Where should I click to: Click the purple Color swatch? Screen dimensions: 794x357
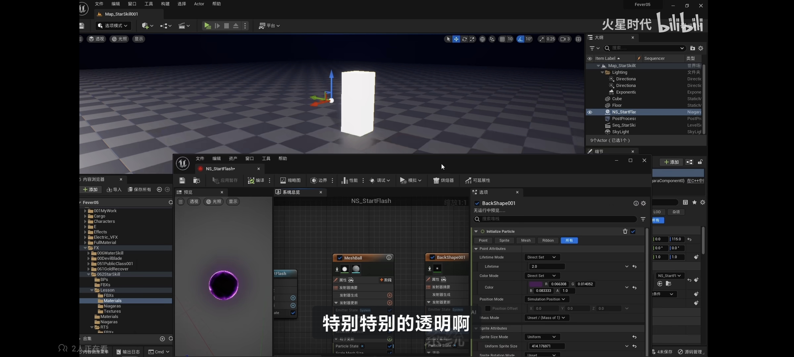point(536,284)
